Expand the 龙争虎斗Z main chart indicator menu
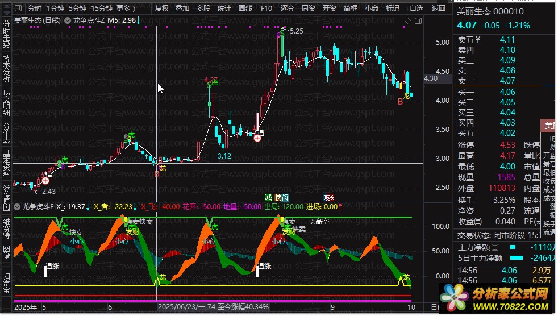The image size is (558, 316). pos(68,20)
